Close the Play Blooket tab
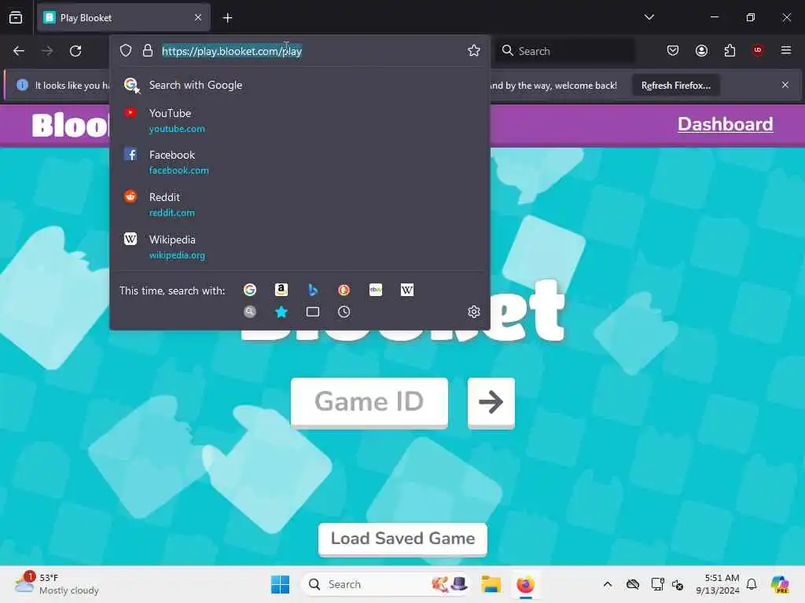The height and width of the screenshot is (603, 805). tap(198, 18)
